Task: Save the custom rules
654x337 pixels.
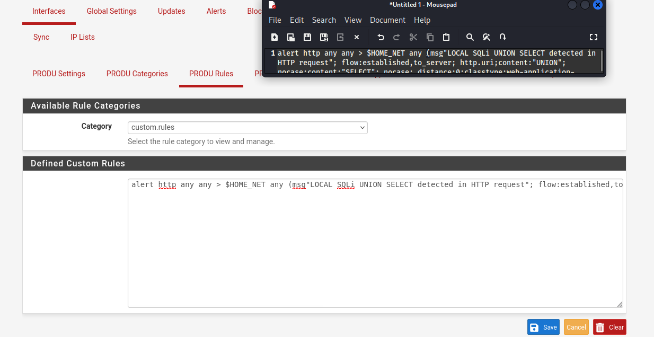Action: pyautogui.click(x=543, y=327)
